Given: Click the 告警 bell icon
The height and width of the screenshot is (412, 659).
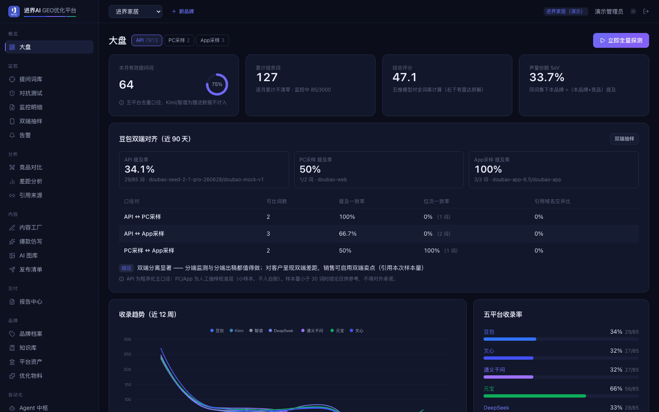Looking at the screenshot, I should (12, 135).
